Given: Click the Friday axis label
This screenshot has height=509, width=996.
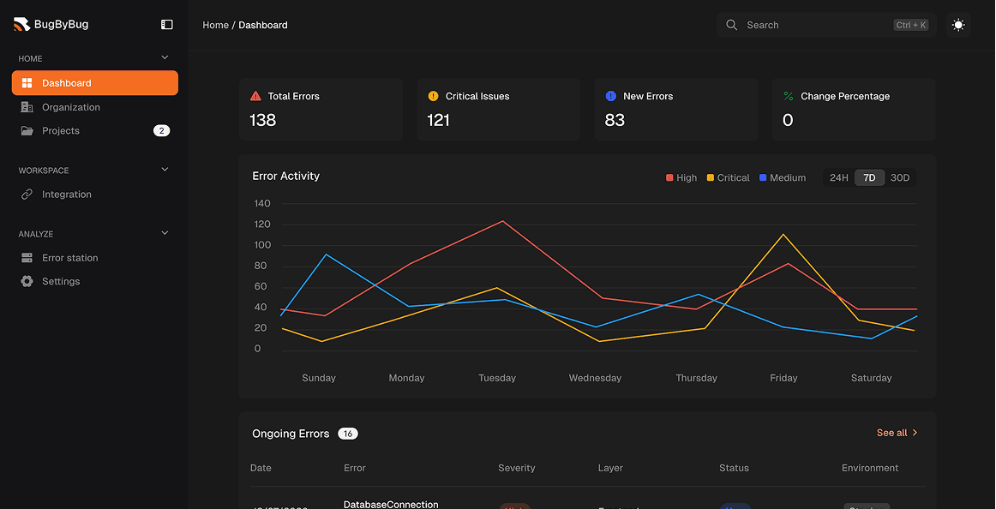Looking at the screenshot, I should (783, 378).
